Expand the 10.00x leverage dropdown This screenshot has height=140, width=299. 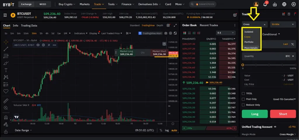point(283,24)
